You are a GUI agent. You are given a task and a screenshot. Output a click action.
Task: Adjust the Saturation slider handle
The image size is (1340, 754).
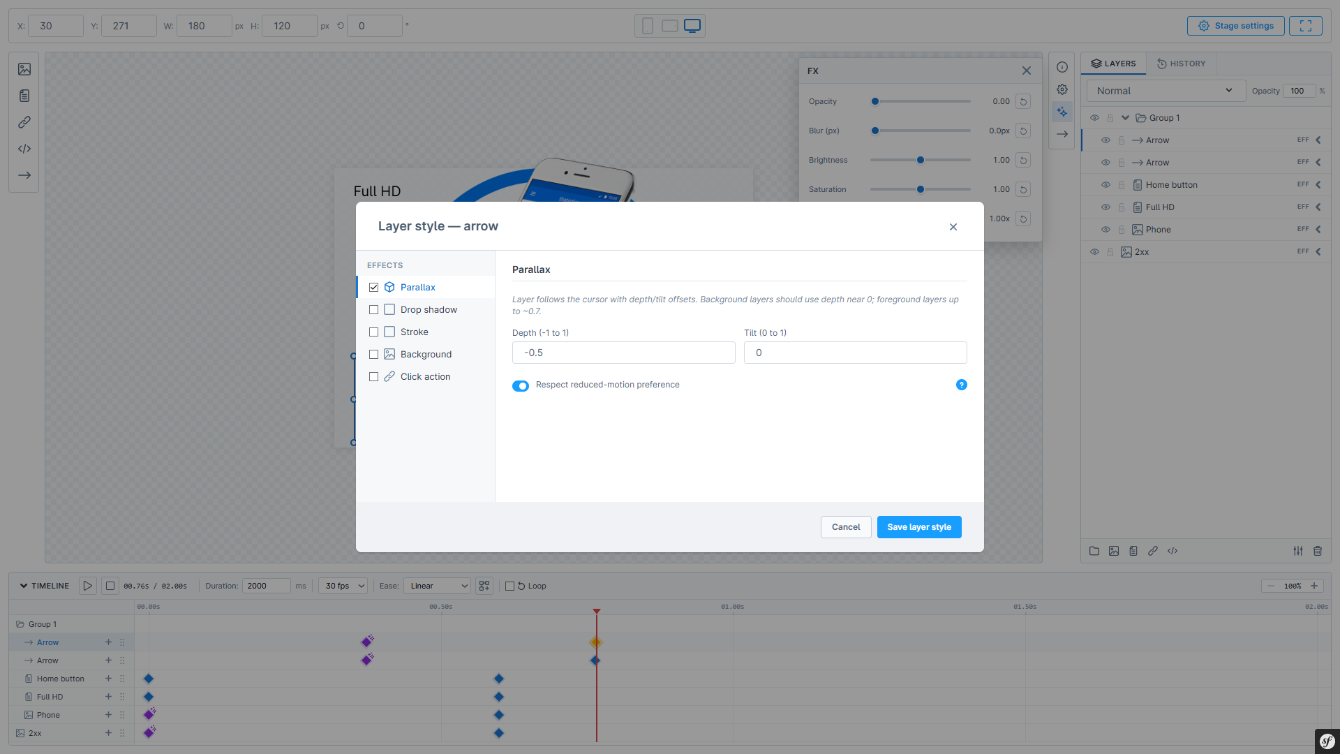pyautogui.click(x=921, y=189)
